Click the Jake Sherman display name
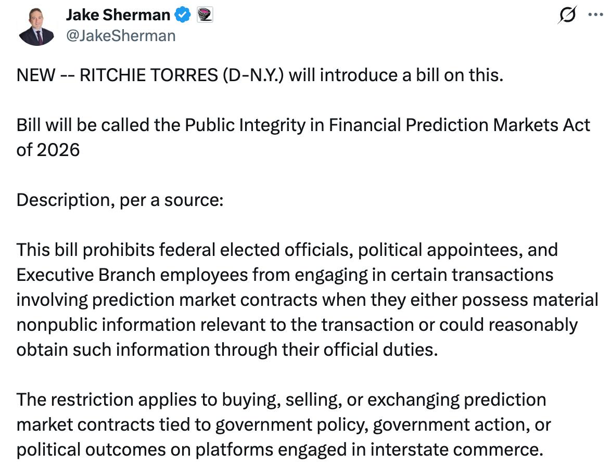This screenshot has width=611, height=465. [x=118, y=16]
